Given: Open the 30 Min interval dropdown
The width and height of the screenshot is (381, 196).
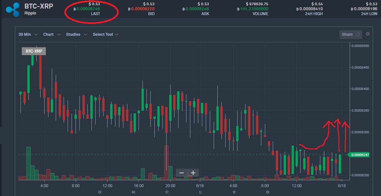Looking at the screenshot, I should click(x=28, y=34).
